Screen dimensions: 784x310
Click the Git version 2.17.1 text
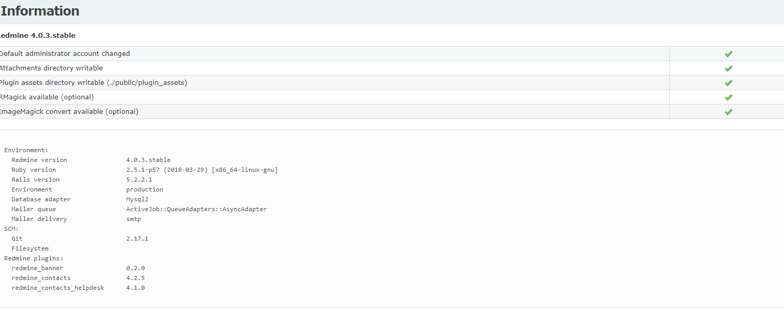pos(137,239)
